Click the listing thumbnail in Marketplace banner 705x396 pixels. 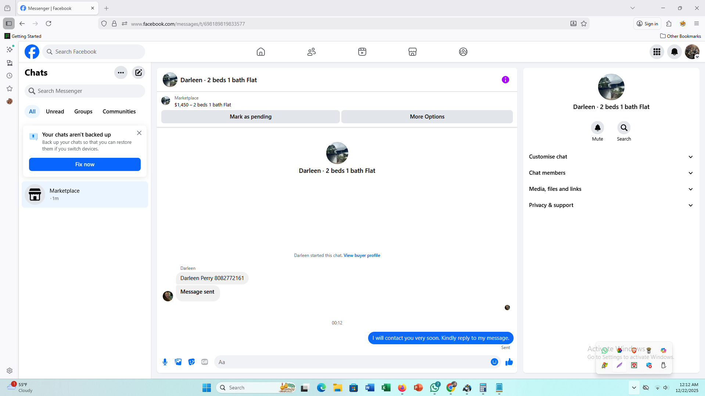click(x=166, y=101)
